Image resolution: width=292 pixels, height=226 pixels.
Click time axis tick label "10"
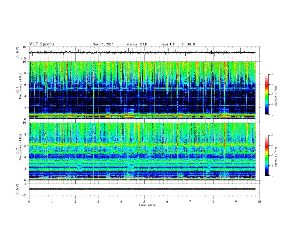259,202
